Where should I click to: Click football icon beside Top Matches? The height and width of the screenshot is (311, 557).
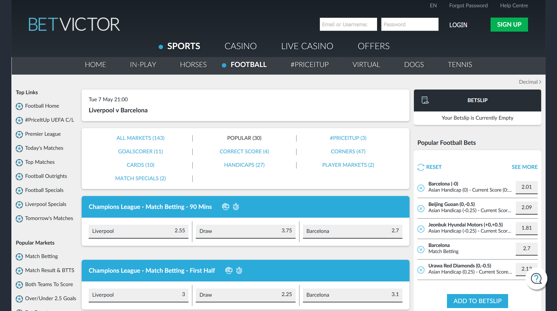point(19,162)
